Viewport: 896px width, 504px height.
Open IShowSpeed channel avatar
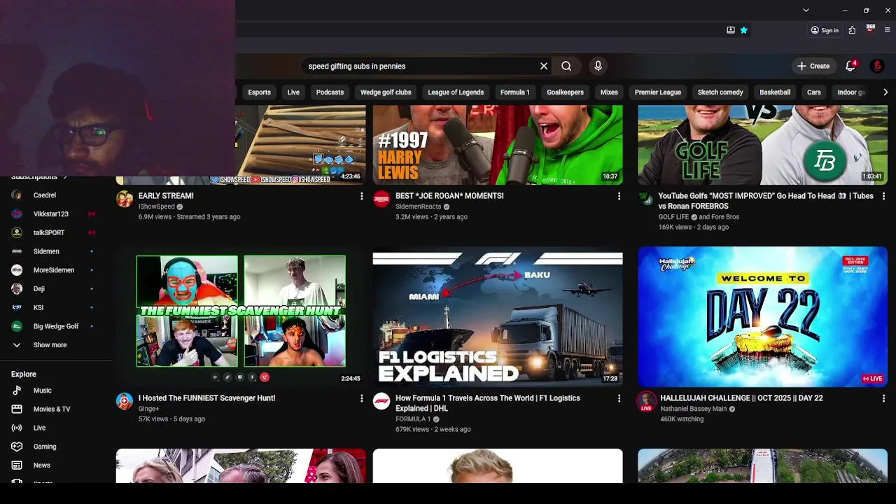point(125,199)
